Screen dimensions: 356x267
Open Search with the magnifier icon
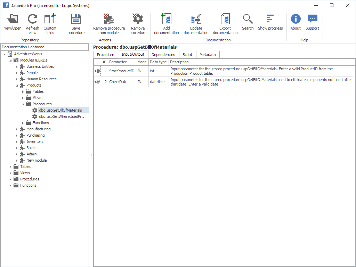248,19
